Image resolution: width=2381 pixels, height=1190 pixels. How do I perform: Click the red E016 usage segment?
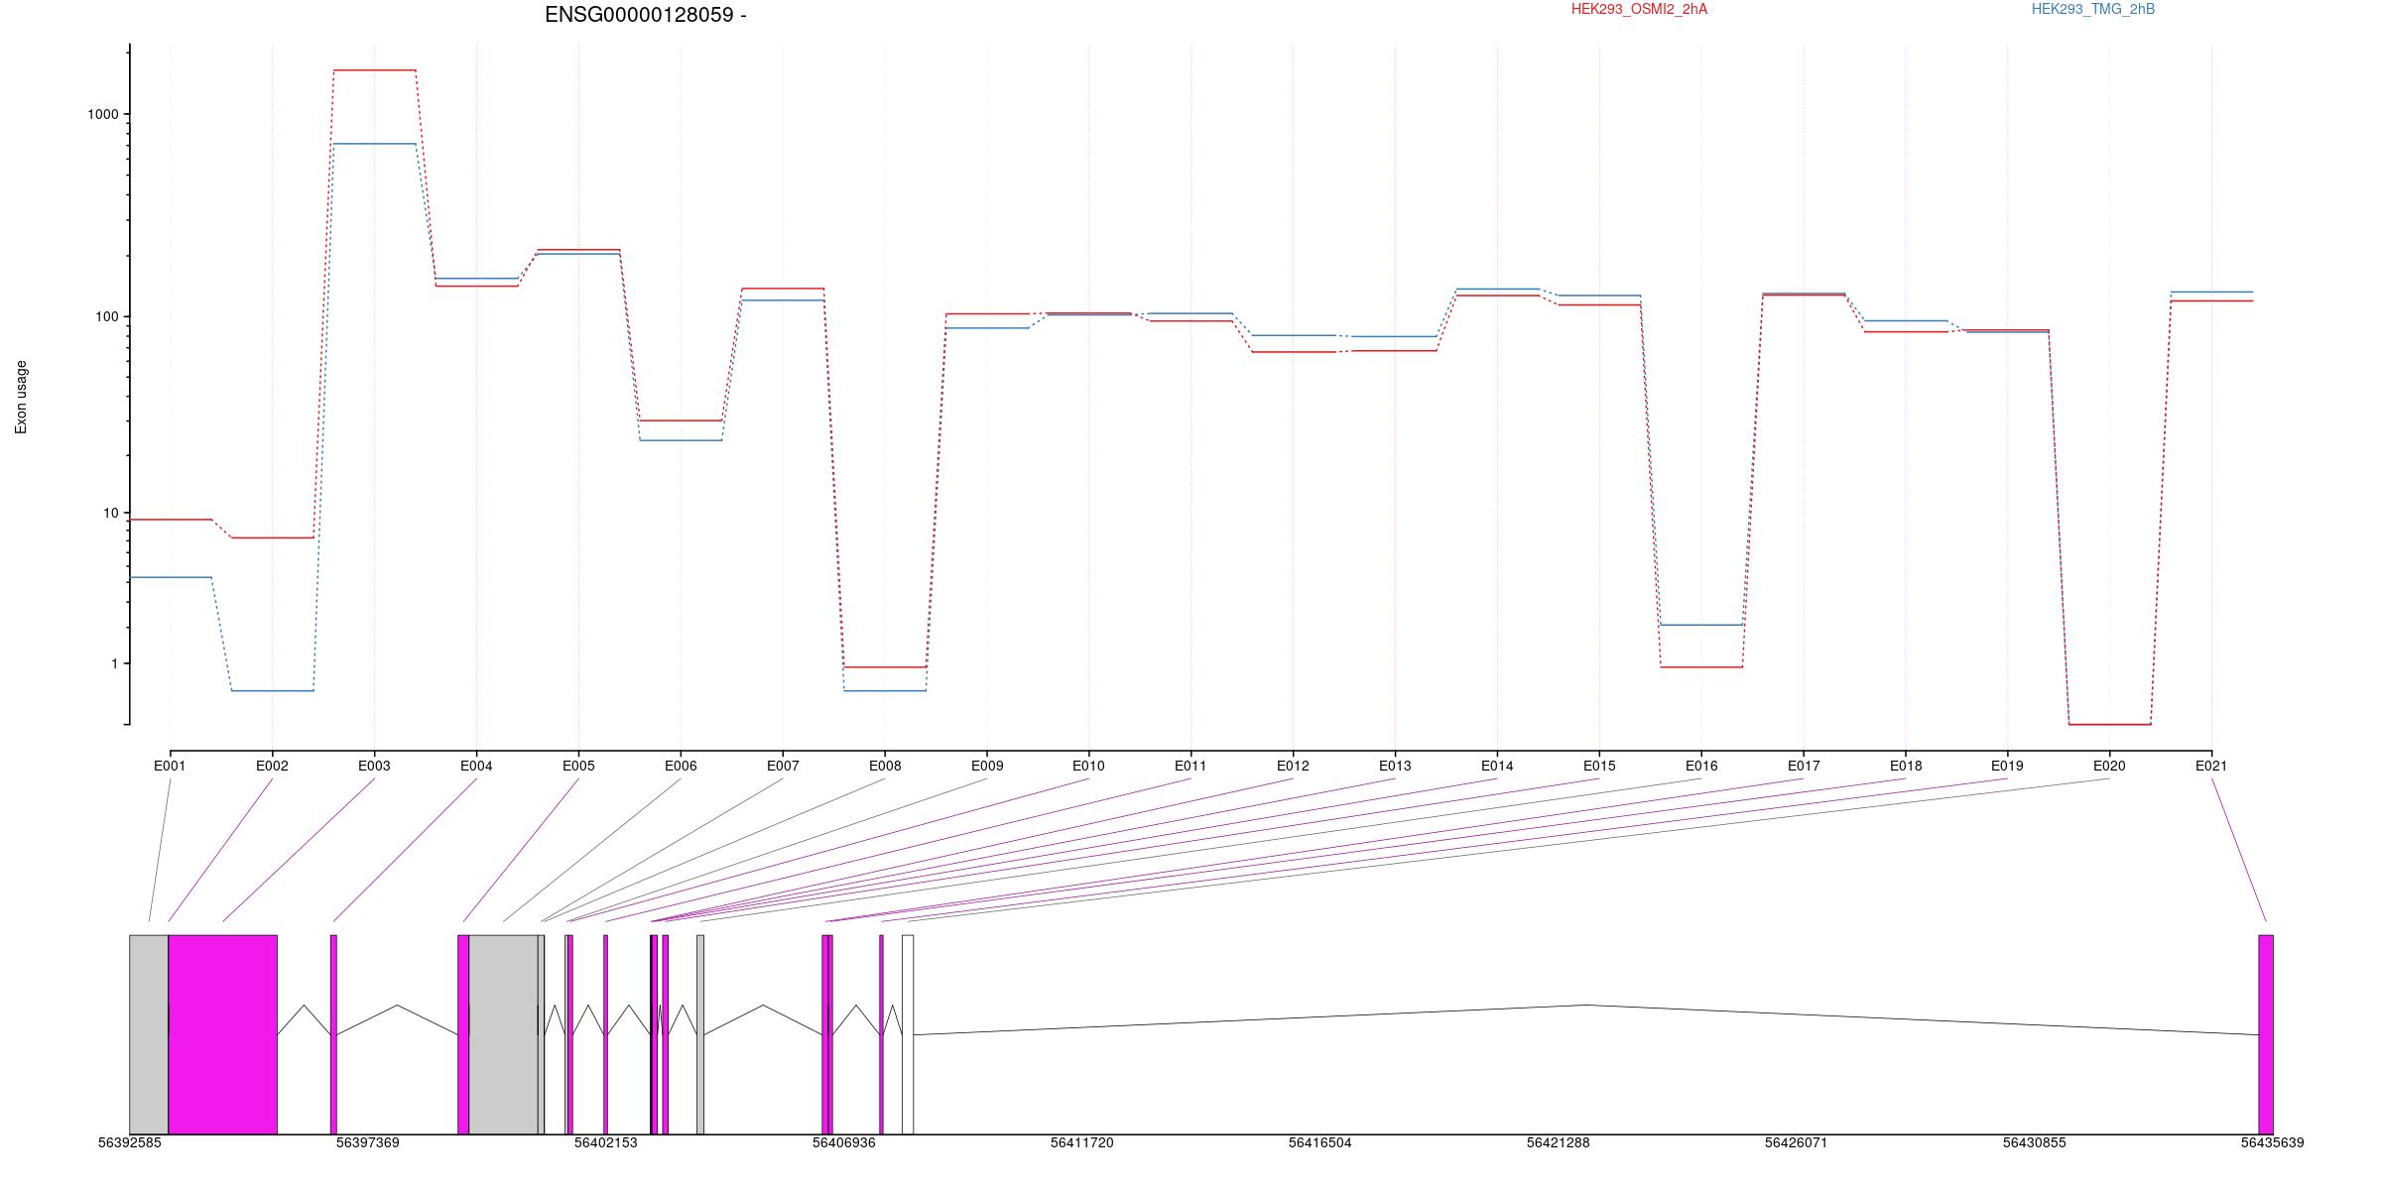1701,667
